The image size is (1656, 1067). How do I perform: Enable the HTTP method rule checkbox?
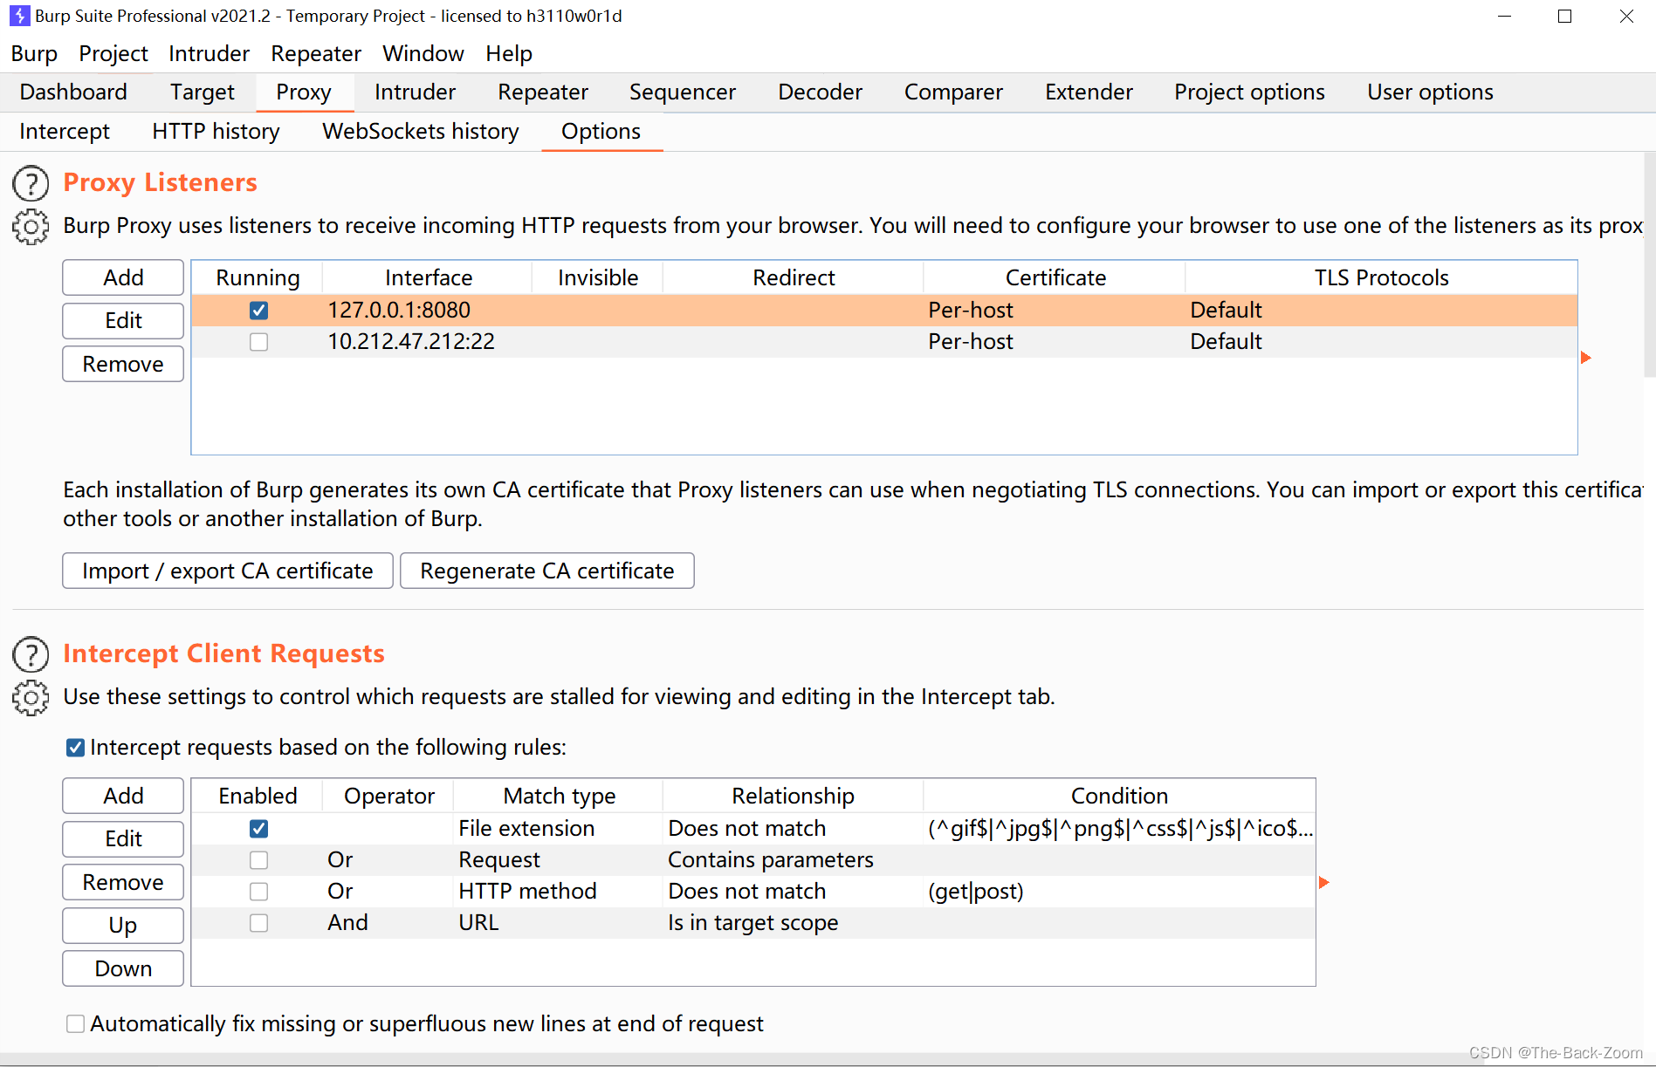(258, 892)
